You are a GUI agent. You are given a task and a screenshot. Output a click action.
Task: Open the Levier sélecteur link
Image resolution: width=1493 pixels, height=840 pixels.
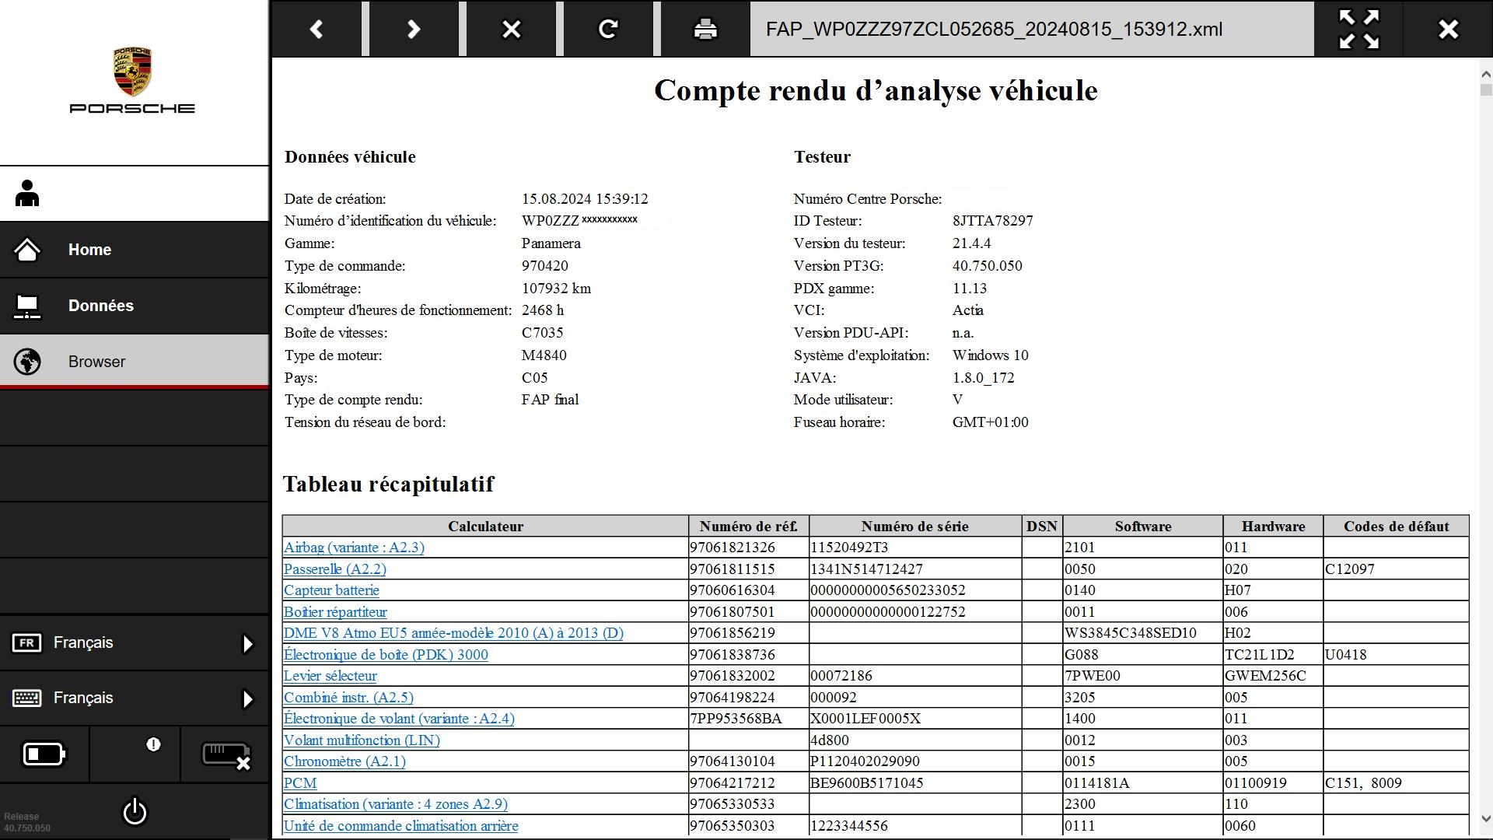(x=330, y=676)
